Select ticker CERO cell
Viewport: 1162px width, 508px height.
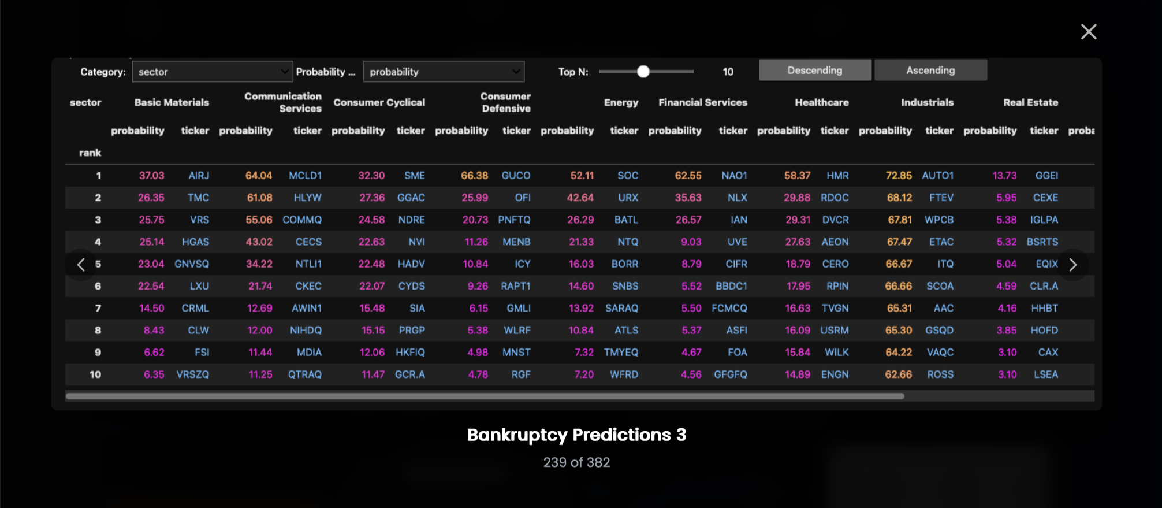(x=835, y=264)
